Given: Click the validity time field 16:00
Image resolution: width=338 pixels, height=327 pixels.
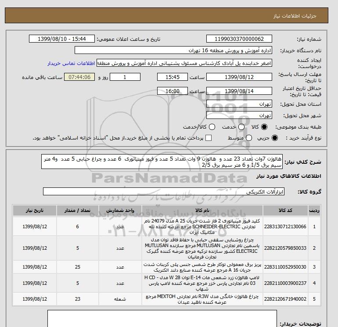Looking at the screenshot, I should [173, 91].
